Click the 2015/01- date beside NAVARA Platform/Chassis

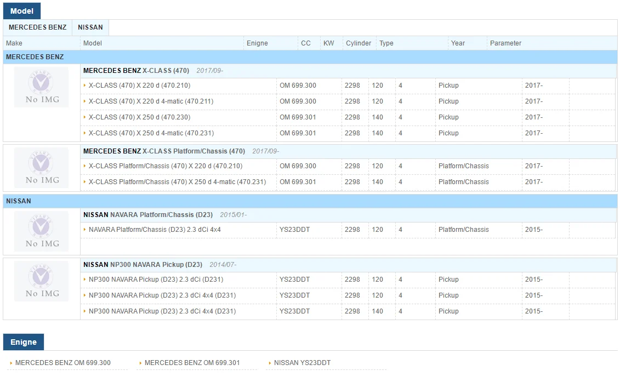pyautogui.click(x=234, y=215)
